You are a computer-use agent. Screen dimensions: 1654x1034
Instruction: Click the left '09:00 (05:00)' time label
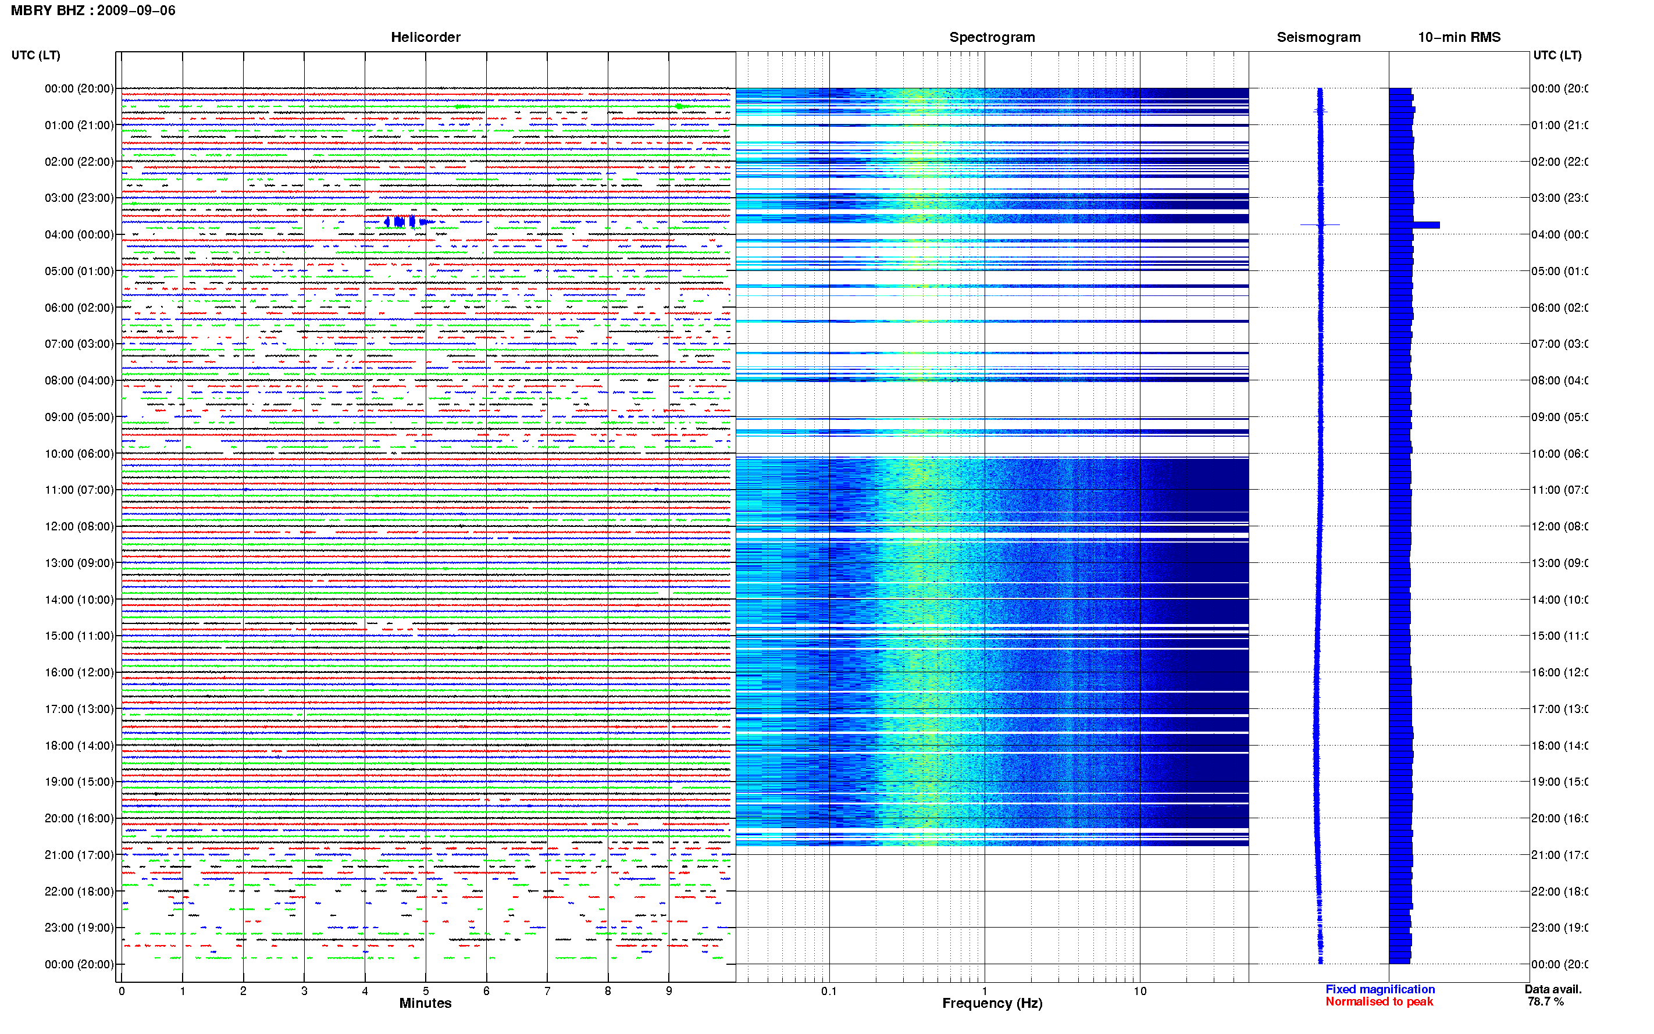tap(79, 417)
